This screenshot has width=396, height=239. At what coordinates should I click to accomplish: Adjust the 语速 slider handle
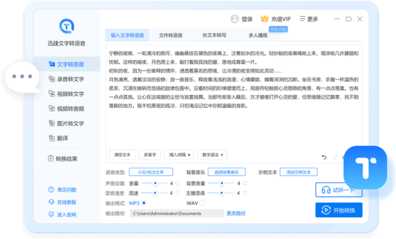pyautogui.click(x=155, y=193)
